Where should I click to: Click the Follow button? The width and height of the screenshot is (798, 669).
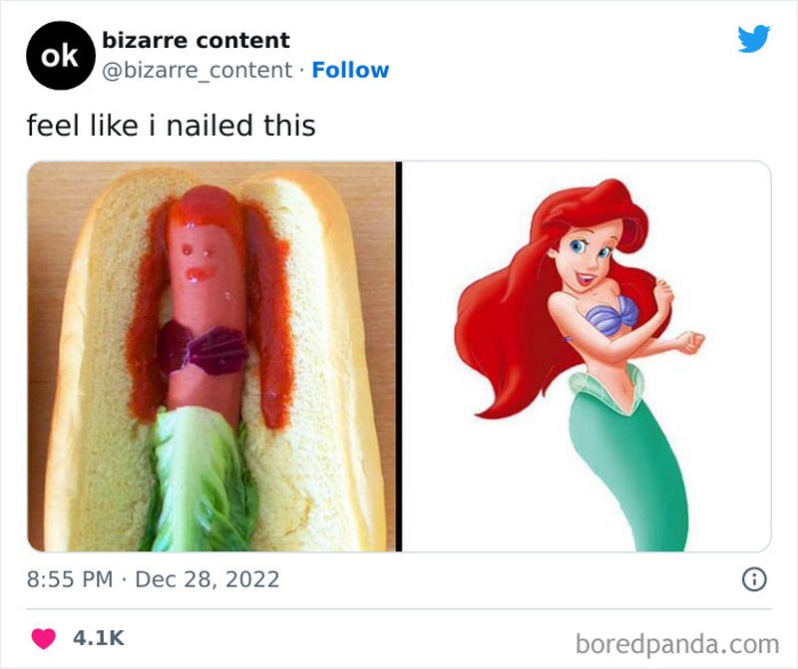coord(349,68)
